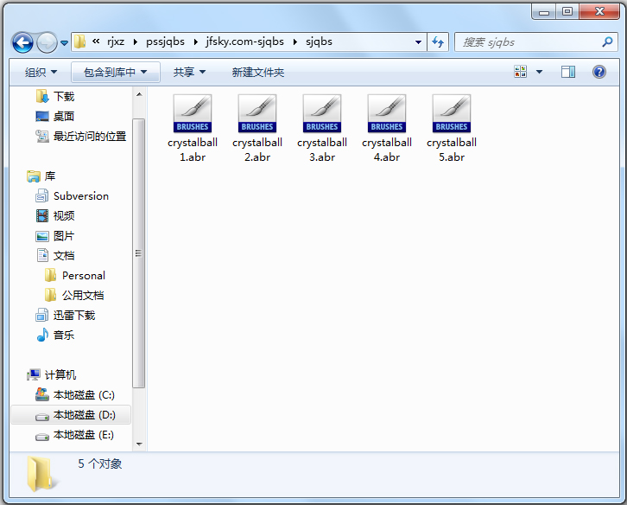This screenshot has height=505, width=627.
Task: Select 本地磁盘 (C:) in navigation pane
Action: (x=83, y=395)
